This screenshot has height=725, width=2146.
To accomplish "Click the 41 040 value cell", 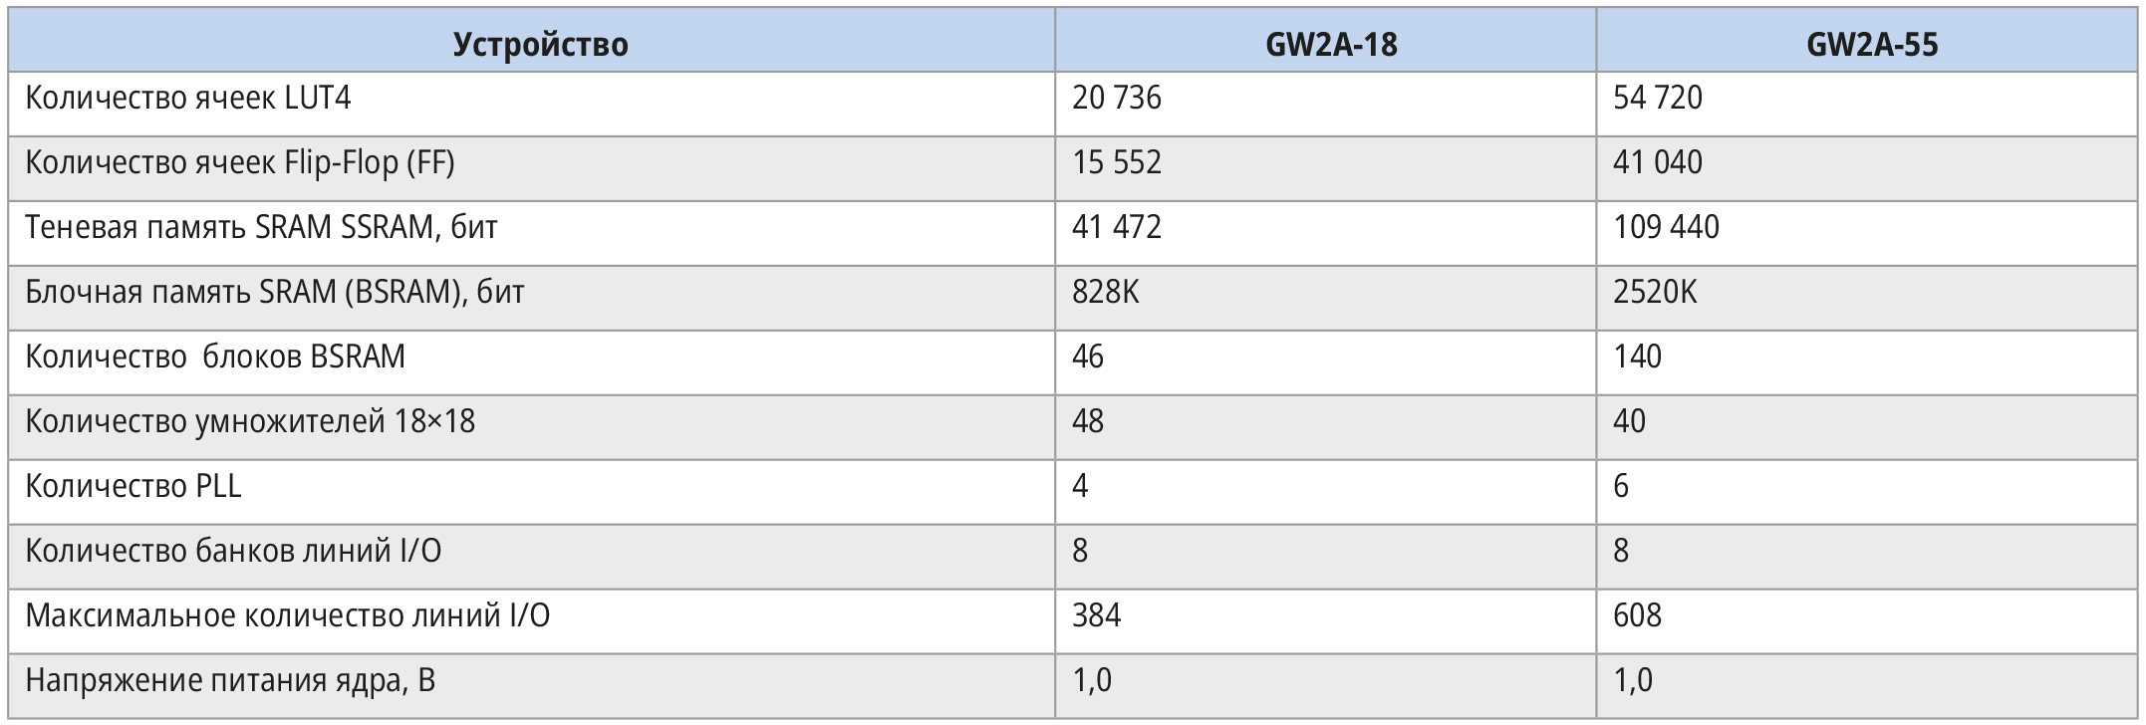I will 1658,163.
